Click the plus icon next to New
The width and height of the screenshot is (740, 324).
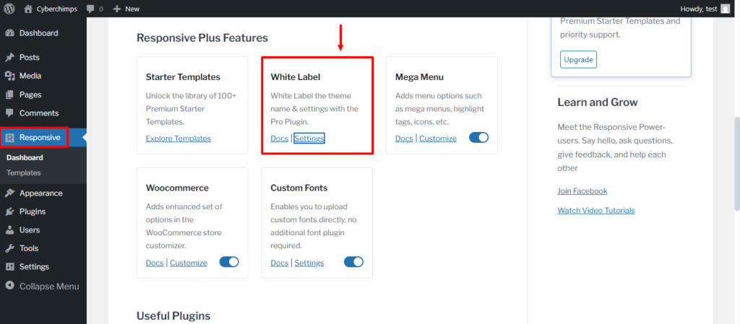tap(117, 9)
